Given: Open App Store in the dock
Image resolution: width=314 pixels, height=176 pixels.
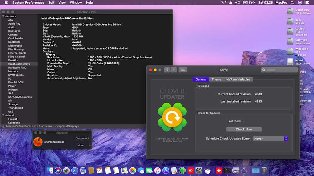Looking at the screenshot, I should coord(166,170).
